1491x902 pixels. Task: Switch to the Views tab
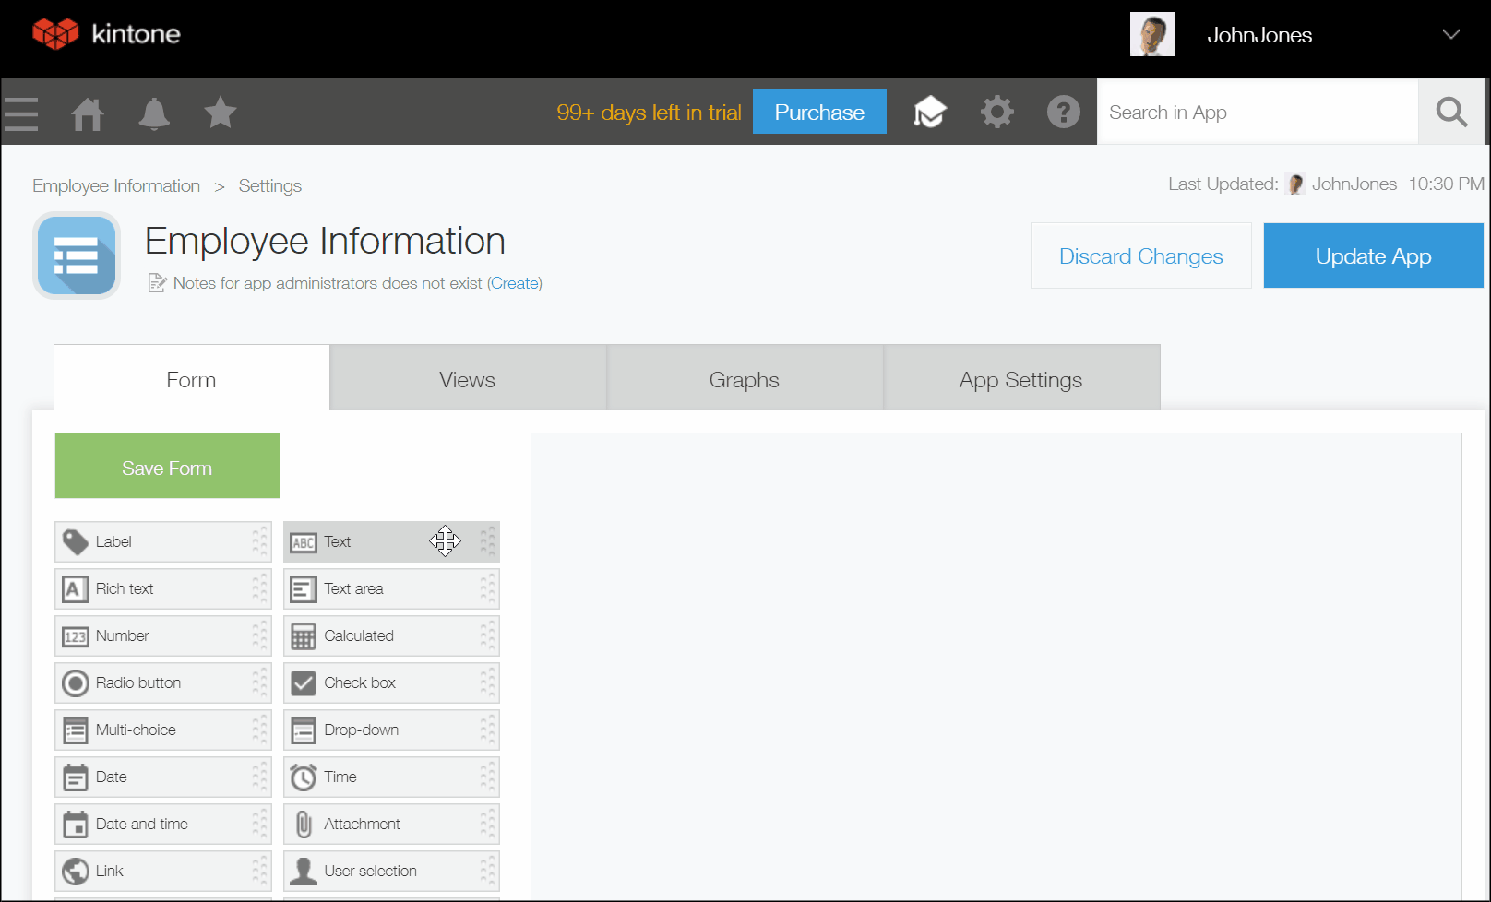pyautogui.click(x=468, y=380)
